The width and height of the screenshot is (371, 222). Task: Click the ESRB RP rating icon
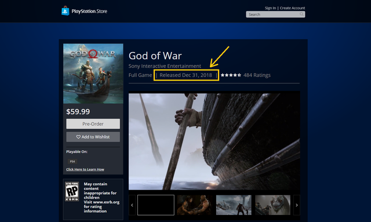(x=72, y=191)
